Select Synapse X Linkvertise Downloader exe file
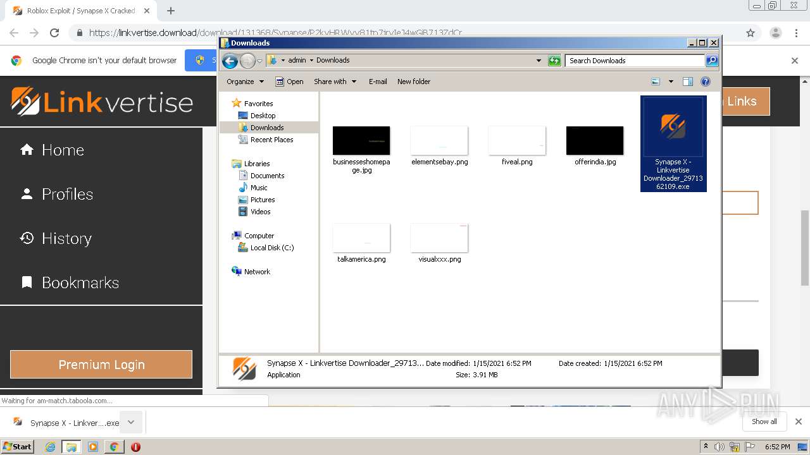The height and width of the screenshot is (455, 810). coord(673,143)
